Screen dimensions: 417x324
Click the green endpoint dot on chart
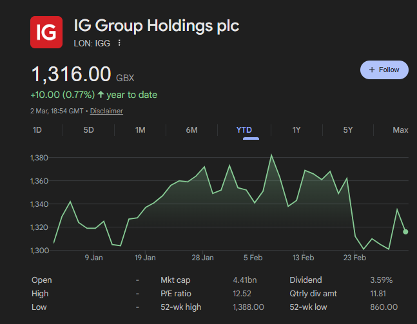pos(405,232)
